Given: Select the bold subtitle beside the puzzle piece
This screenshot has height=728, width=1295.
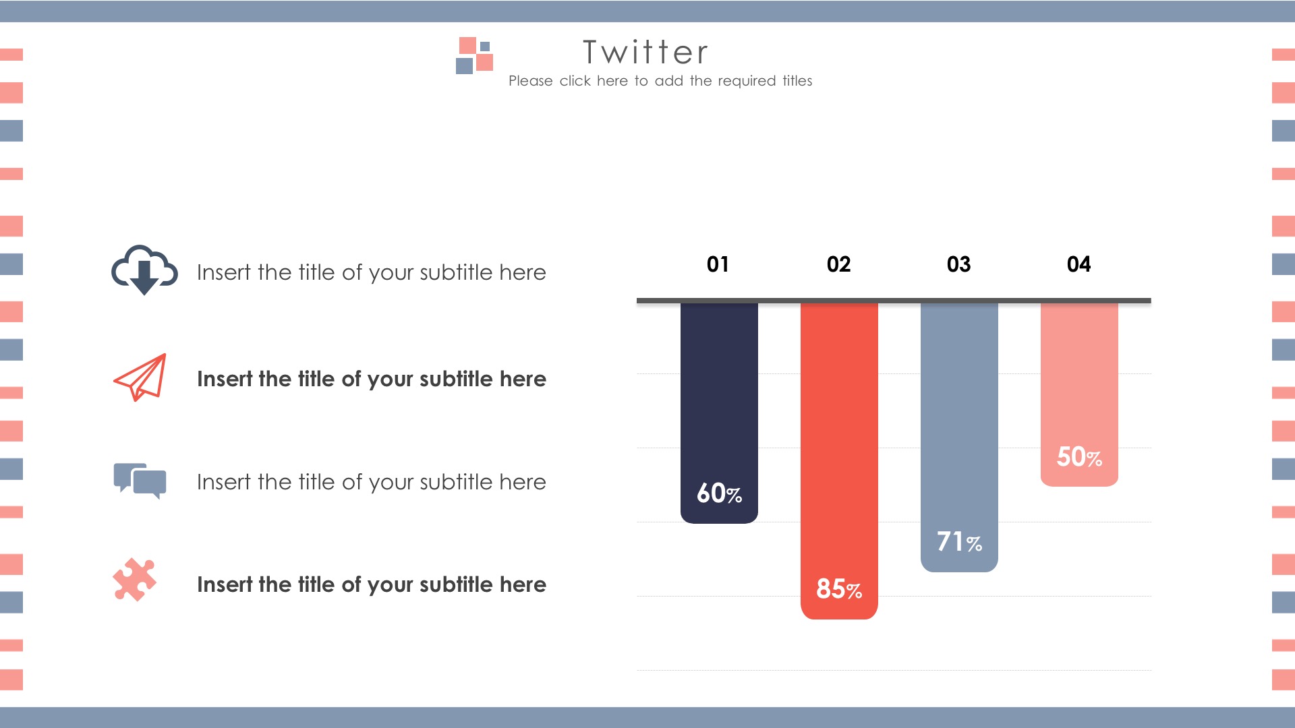Looking at the screenshot, I should point(371,584).
